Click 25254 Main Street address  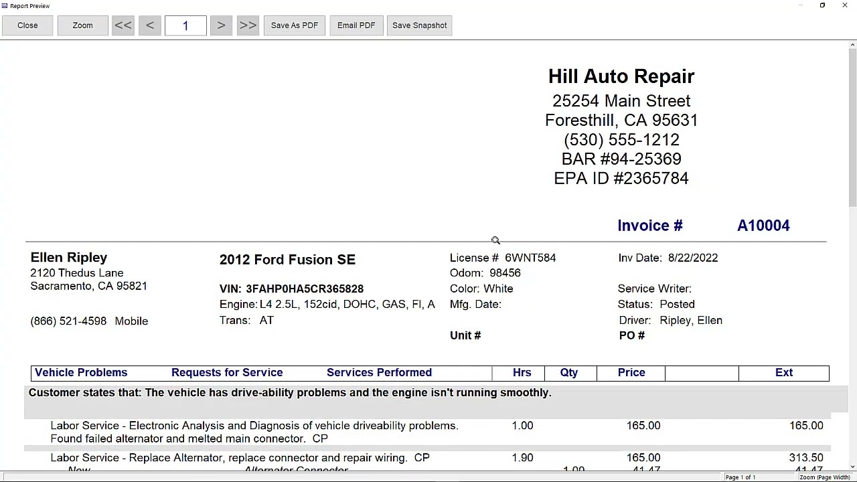point(621,101)
